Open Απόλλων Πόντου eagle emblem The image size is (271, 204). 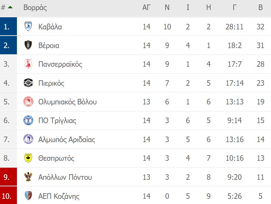(28, 177)
